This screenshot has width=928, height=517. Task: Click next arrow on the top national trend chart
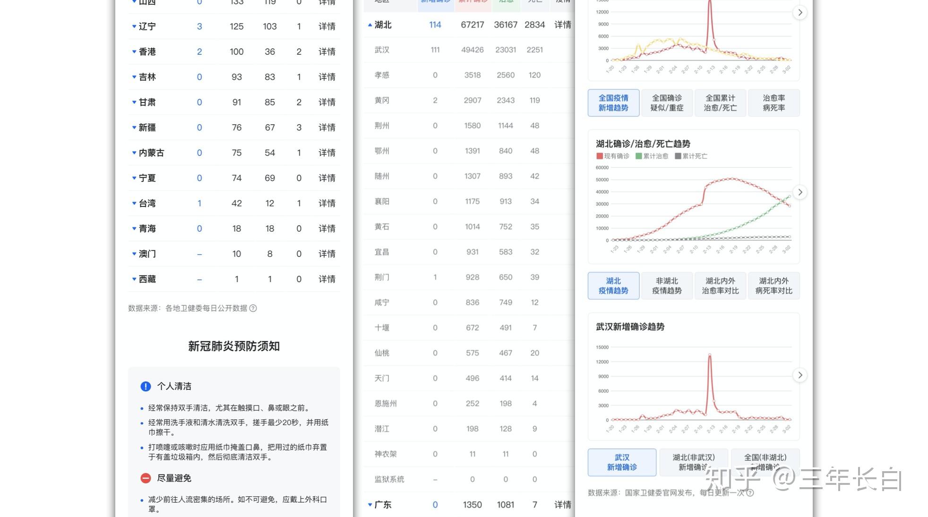point(800,12)
